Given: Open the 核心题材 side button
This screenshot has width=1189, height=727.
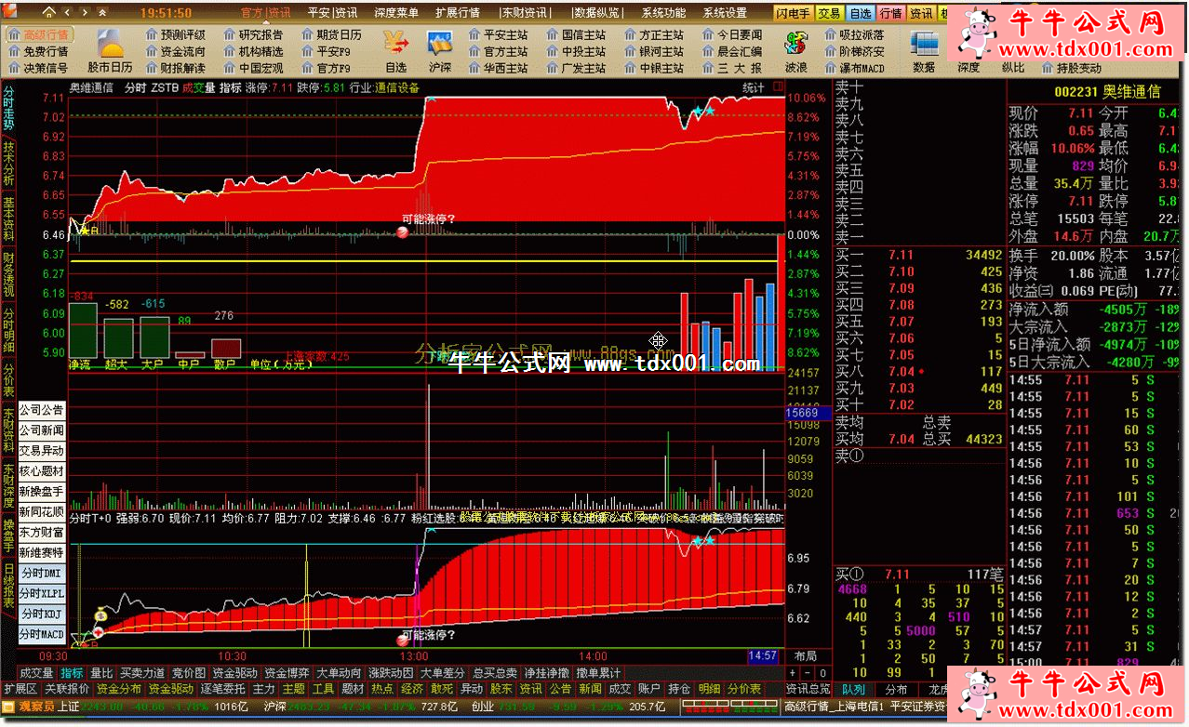Looking at the screenshot, I should [42, 471].
